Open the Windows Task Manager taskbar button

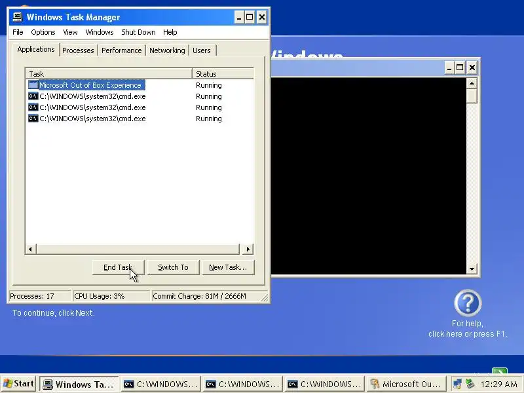(79, 384)
